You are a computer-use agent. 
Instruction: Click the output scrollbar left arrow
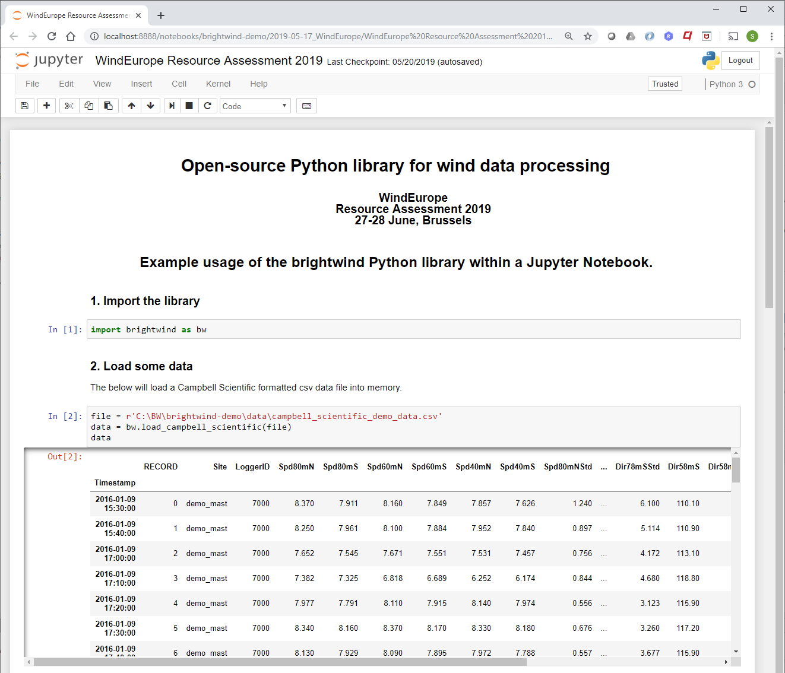tap(29, 662)
